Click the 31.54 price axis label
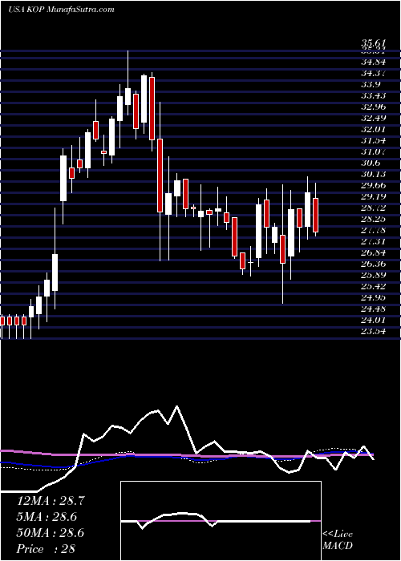The height and width of the screenshot is (561, 401). tap(375, 140)
